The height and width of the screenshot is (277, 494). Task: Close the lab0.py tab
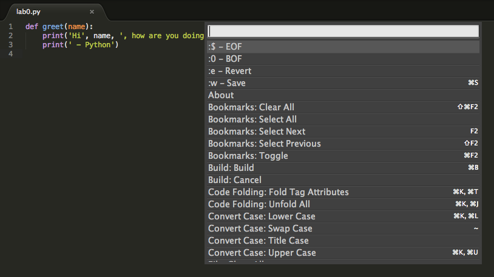coord(92,12)
